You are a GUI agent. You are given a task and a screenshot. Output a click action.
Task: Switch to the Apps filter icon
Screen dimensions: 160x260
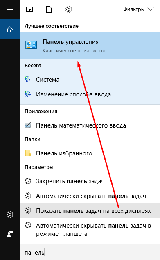[x=29, y=9]
